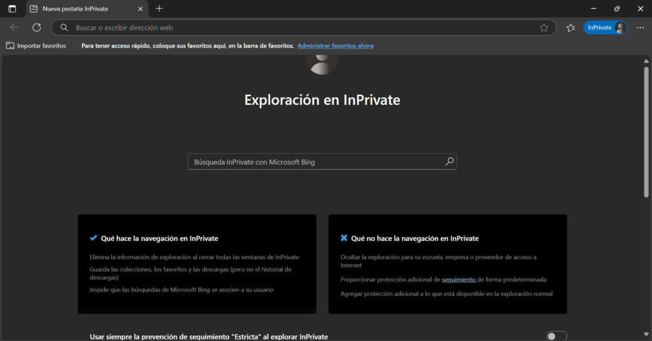Open Administrar favoritos ahora link
The height and width of the screenshot is (341, 652).
coord(335,46)
